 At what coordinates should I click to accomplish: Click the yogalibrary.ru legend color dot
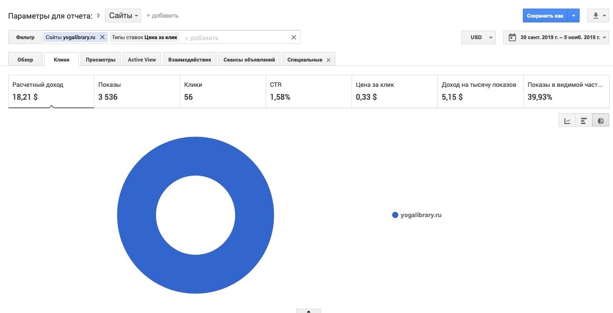pos(395,215)
